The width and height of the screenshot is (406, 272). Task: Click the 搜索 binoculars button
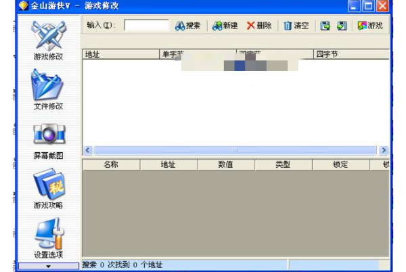click(x=187, y=26)
